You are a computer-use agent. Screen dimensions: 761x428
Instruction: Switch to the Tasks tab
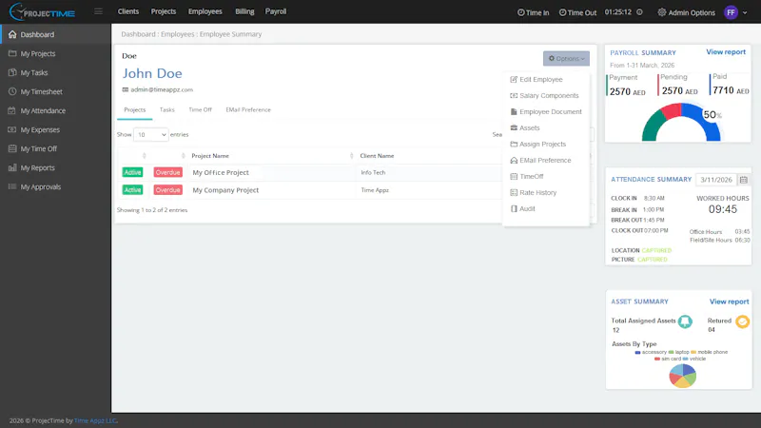pyautogui.click(x=167, y=110)
